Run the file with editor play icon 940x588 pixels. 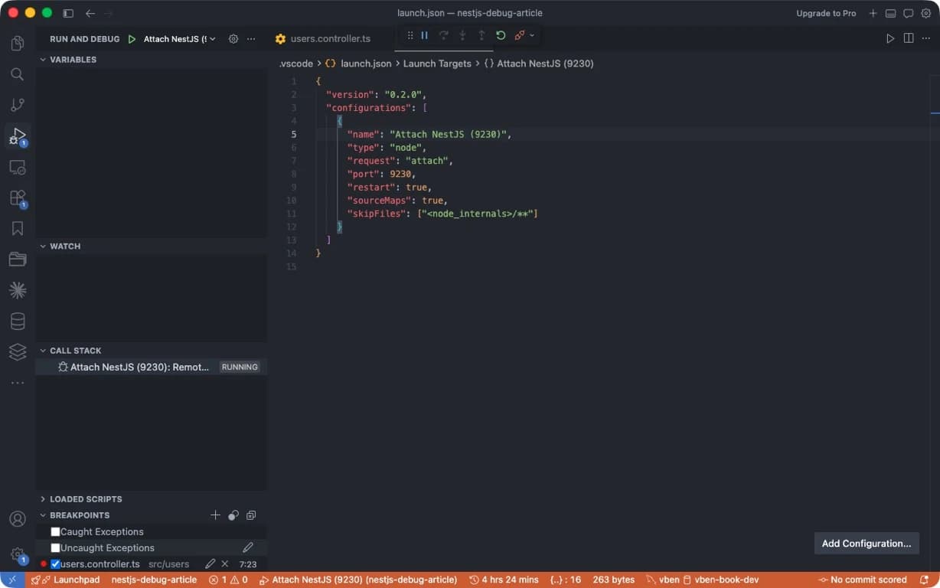pyautogui.click(x=890, y=38)
